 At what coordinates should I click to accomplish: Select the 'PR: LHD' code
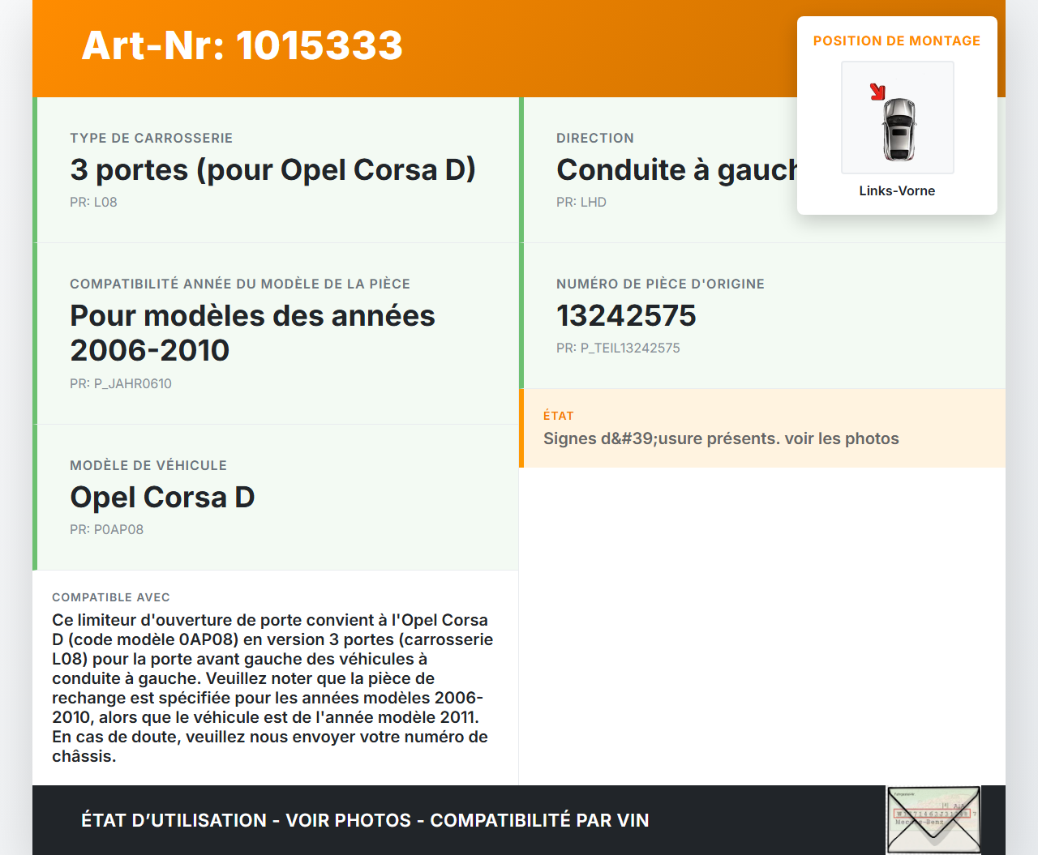[x=581, y=202]
